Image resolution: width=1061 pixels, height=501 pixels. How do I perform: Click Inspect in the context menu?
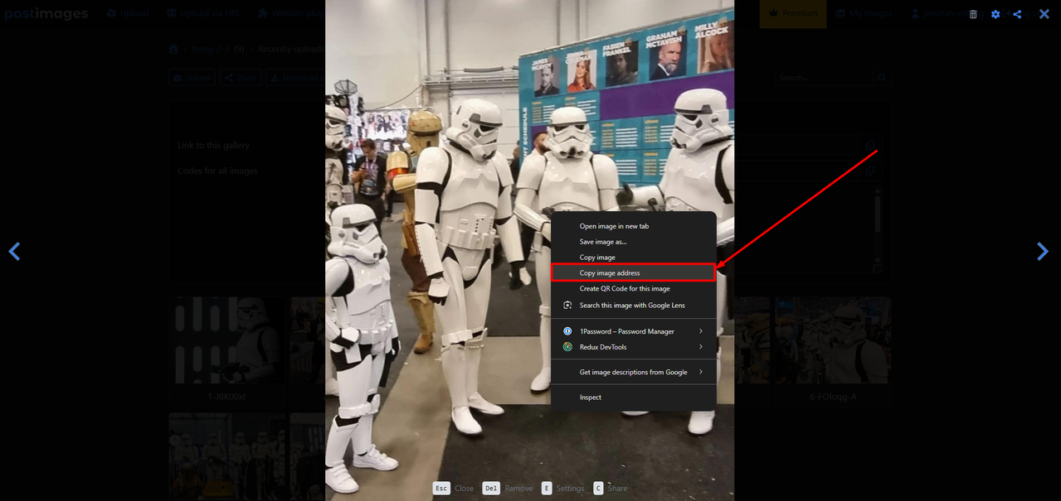coord(633,397)
